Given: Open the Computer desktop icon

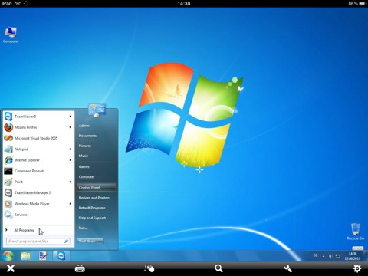Looking at the screenshot, I should (11, 34).
